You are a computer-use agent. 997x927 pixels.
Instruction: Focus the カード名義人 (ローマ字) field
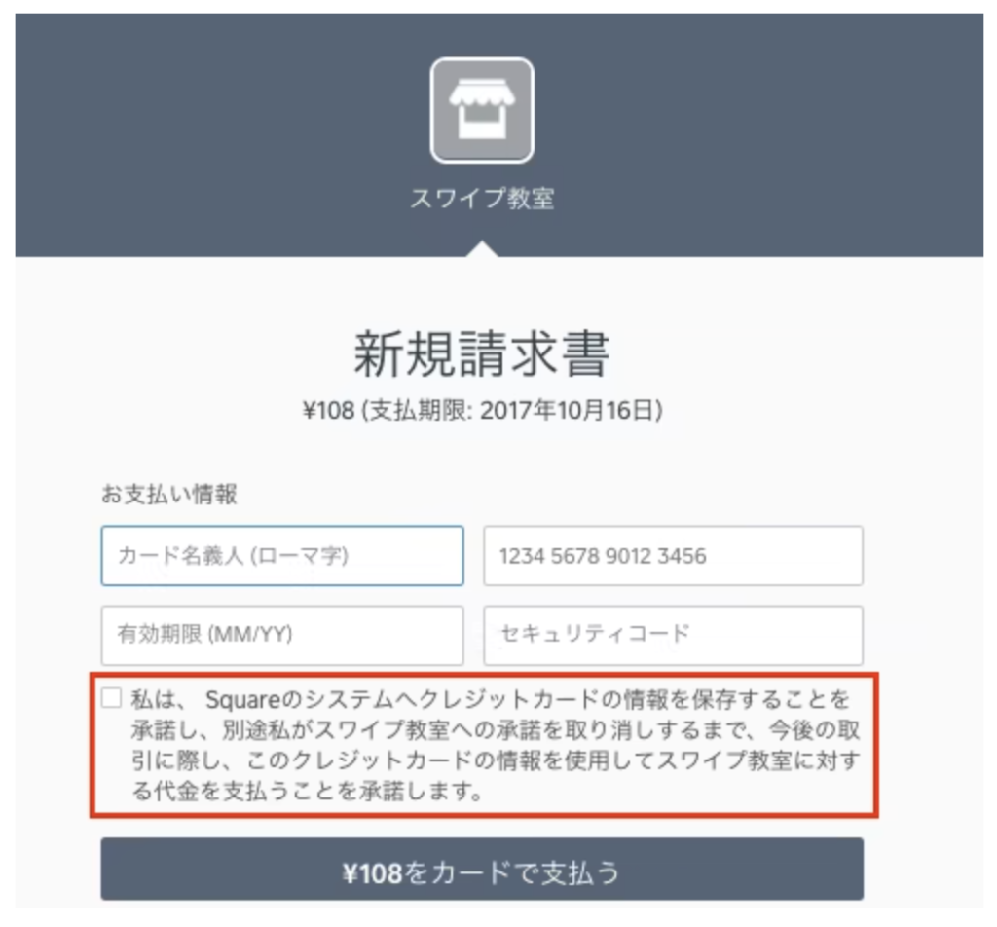click(x=281, y=556)
